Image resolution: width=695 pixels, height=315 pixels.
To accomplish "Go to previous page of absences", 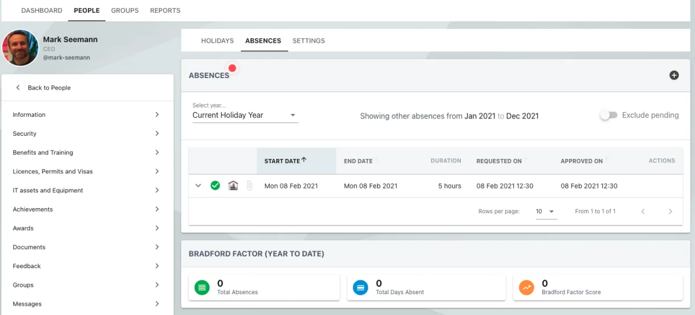I will pos(643,212).
